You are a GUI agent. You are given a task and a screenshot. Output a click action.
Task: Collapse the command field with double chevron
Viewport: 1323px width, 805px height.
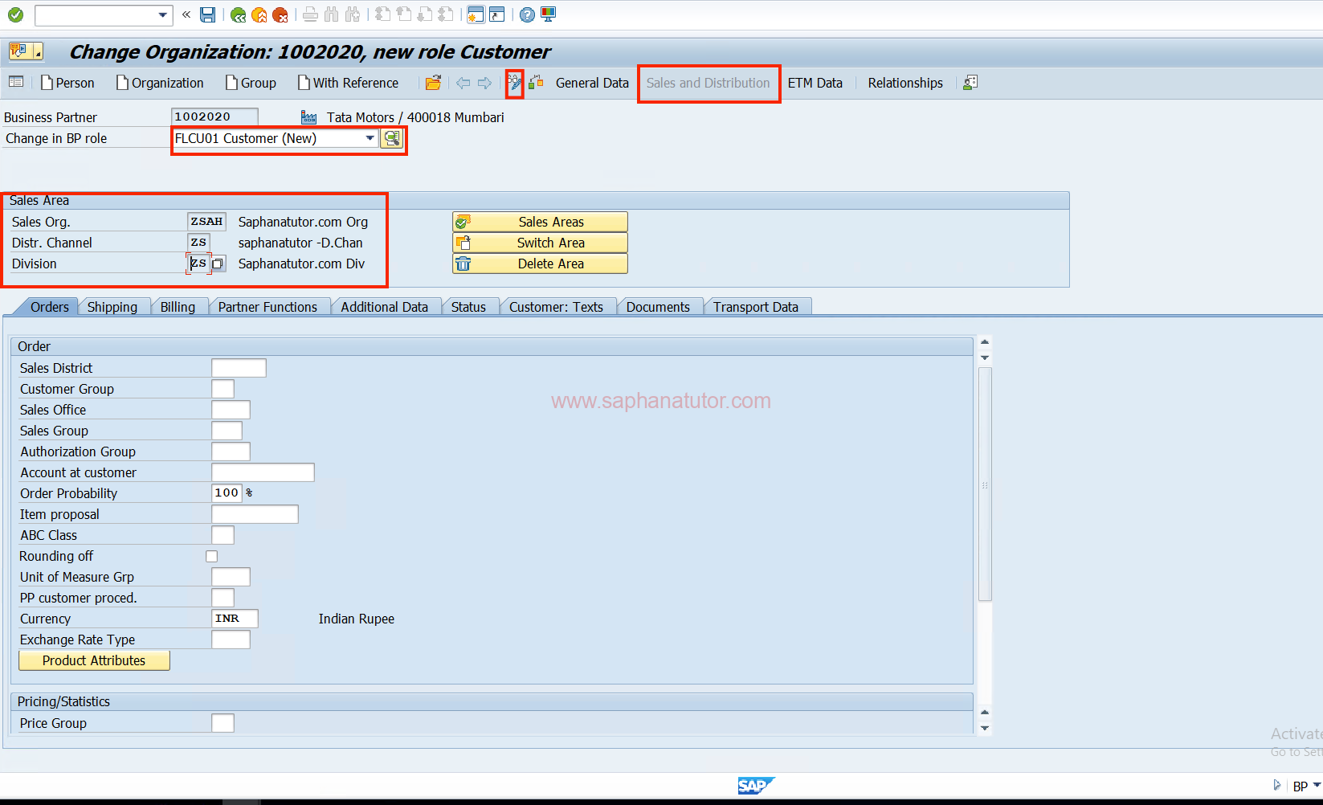pyautogui.click(x=186, y=14)
